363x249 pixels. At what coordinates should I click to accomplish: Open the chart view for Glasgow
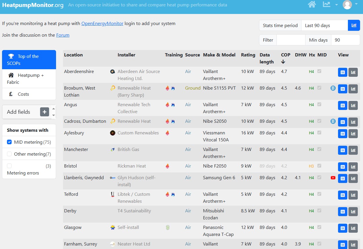click(x=353, y=228)
